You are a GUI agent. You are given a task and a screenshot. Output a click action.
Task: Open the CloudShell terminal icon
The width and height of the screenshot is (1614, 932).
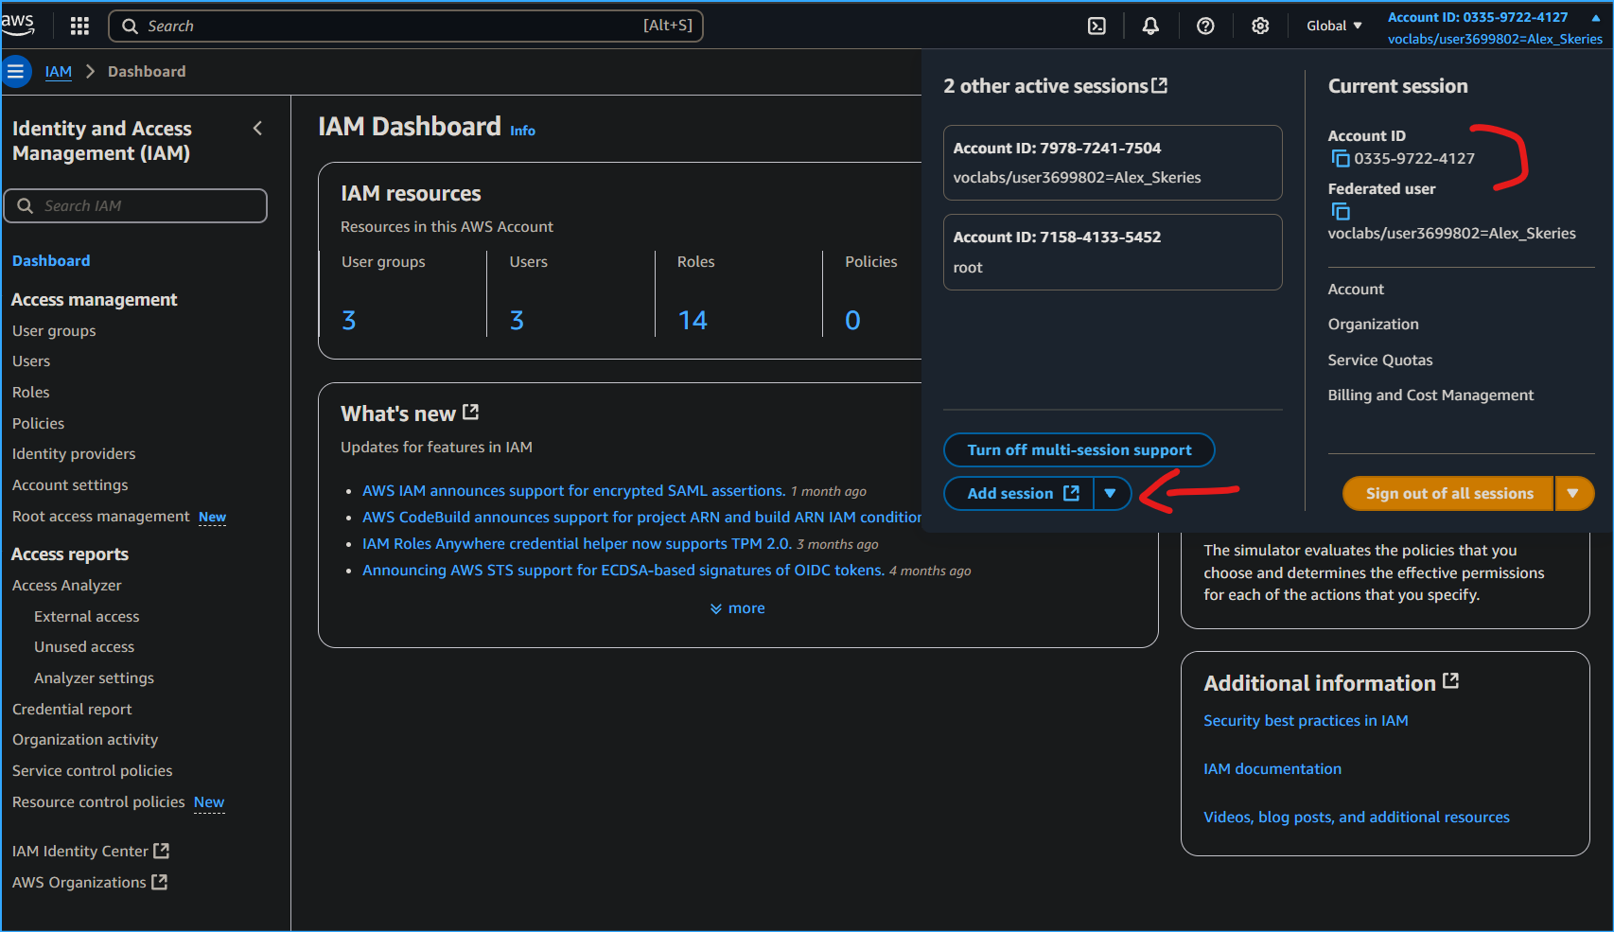(x=1096, y=26)
